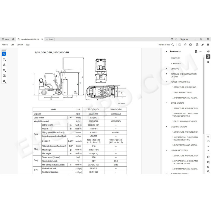Open the page thumbnails panel icon
The width and height of the screenshot is (211, 211).
[208, 62]
